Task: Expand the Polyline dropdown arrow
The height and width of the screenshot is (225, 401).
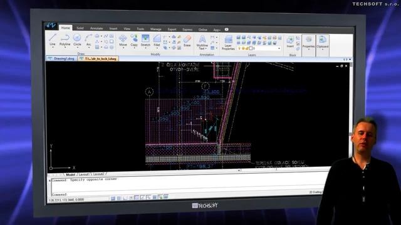Action: tap(65, 47)
